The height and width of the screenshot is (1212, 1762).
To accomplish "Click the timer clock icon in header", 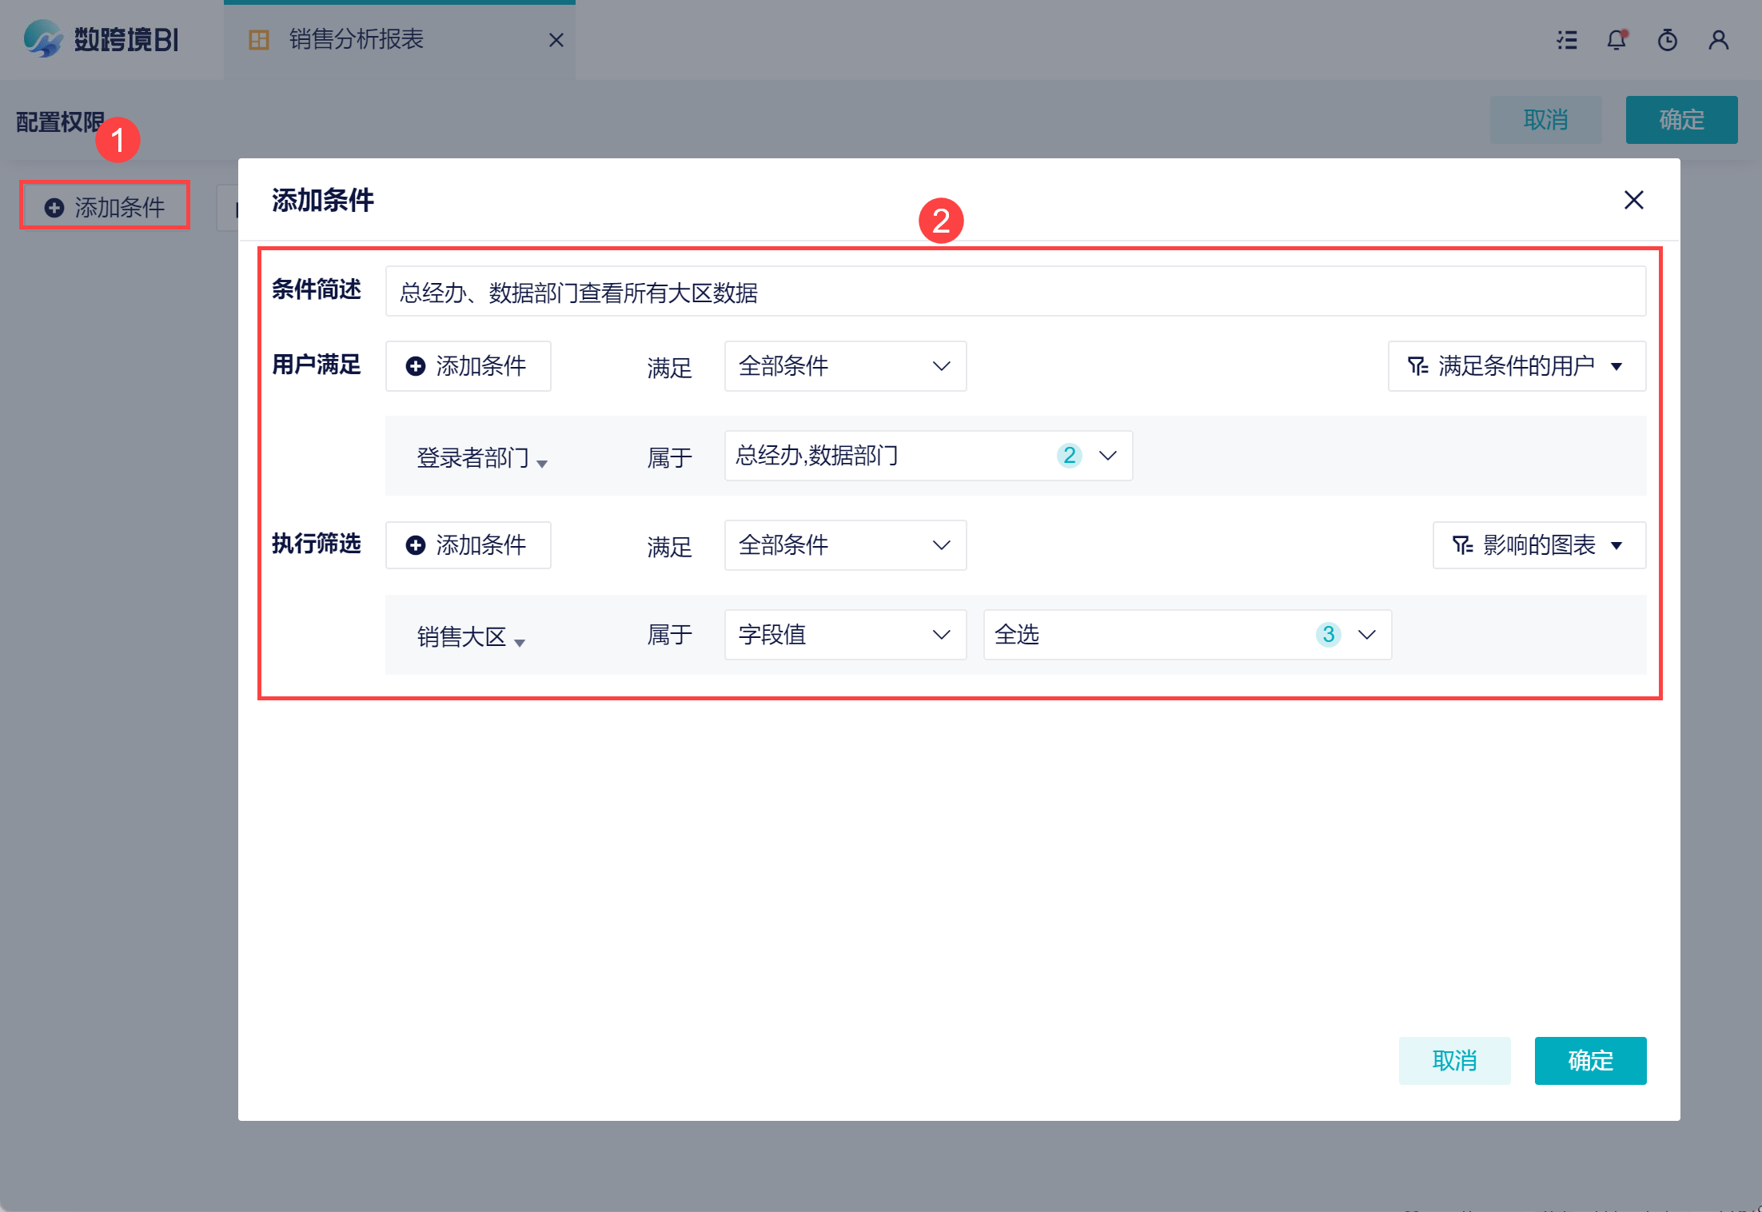I will pyautogui.click(x=1667, y=40).
